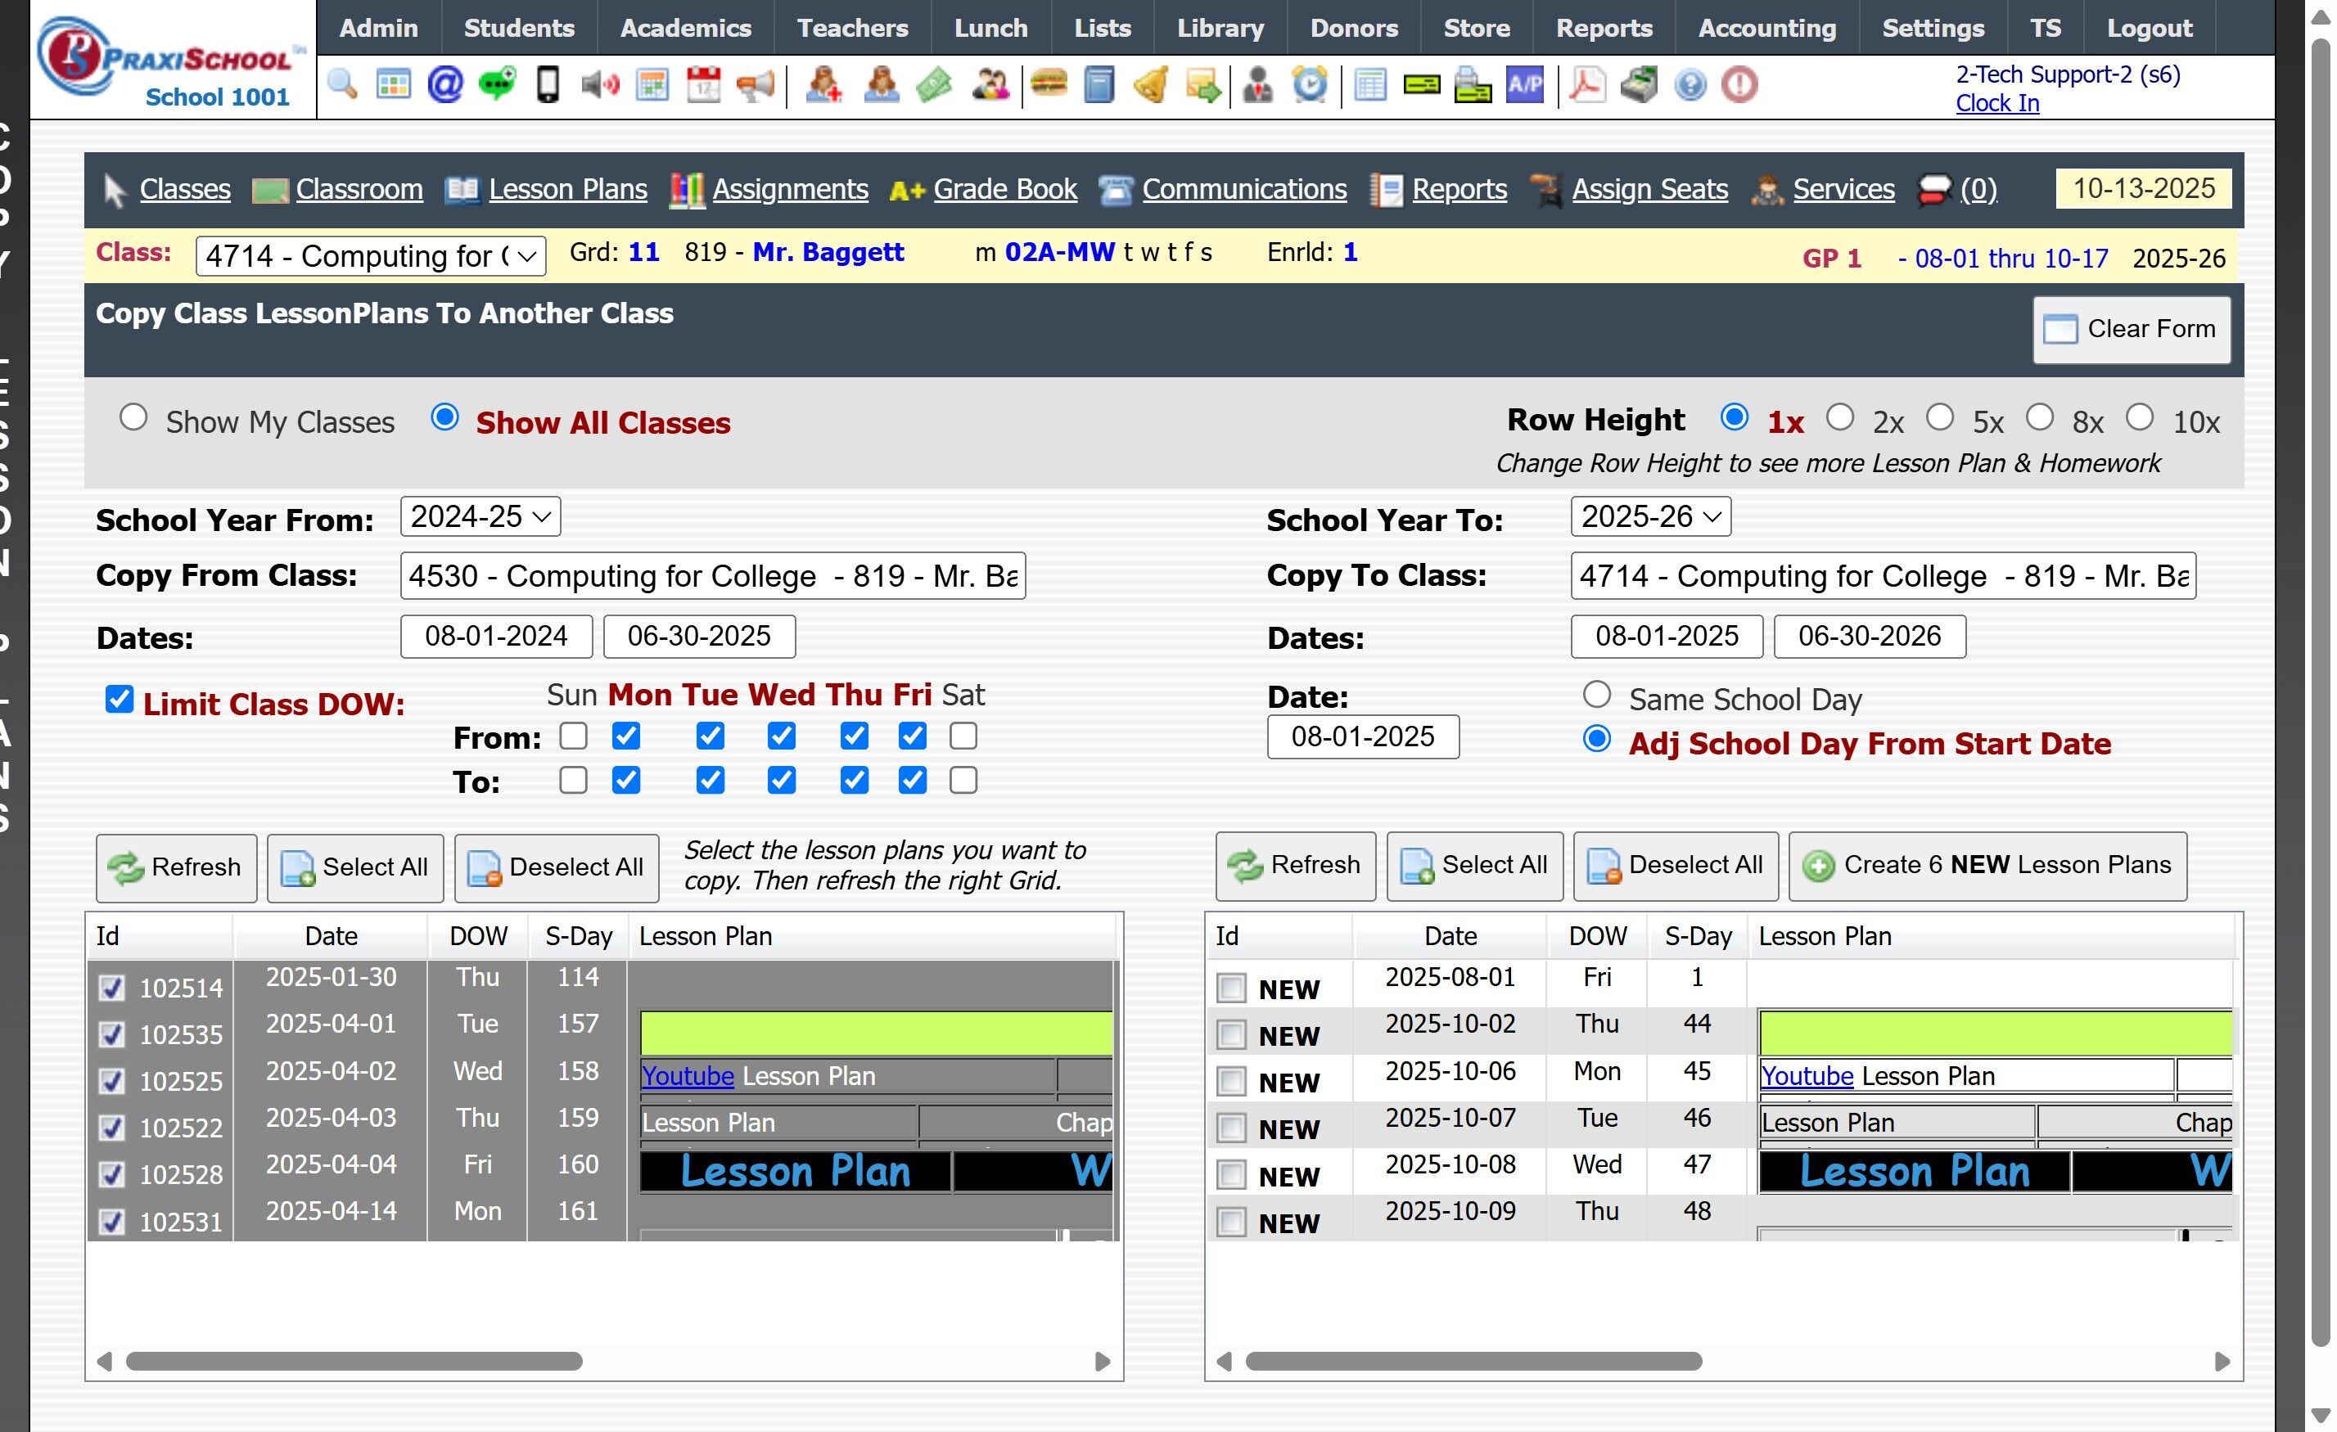Image resolution: width=2337 pixels, height=1432 pixels.
Task: Open the School Year To dropdown
Action: tap(1650, 517)
